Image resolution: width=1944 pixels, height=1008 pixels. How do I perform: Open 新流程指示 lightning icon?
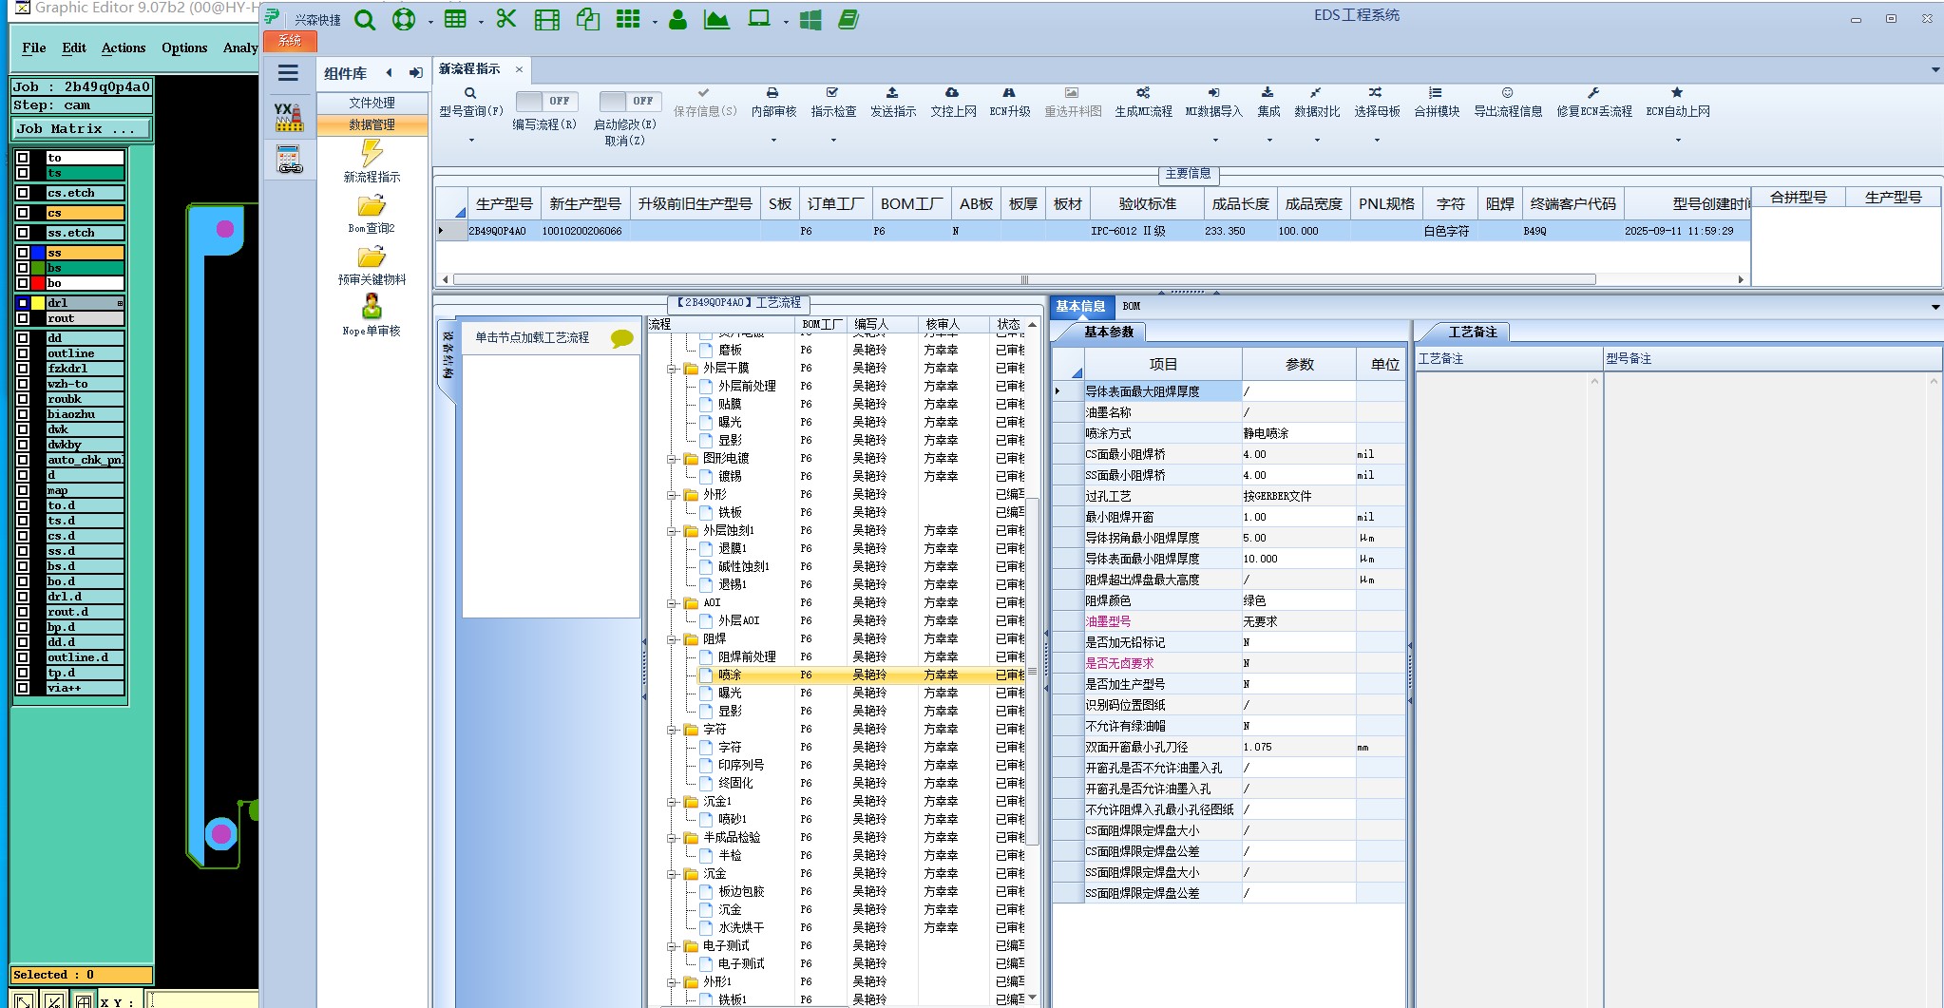click(x=372, y=153)
